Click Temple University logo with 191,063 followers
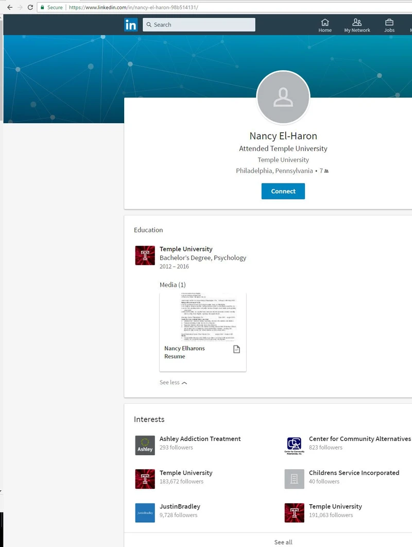The height and width of the screenshot is (547, 412). (294, 513)
